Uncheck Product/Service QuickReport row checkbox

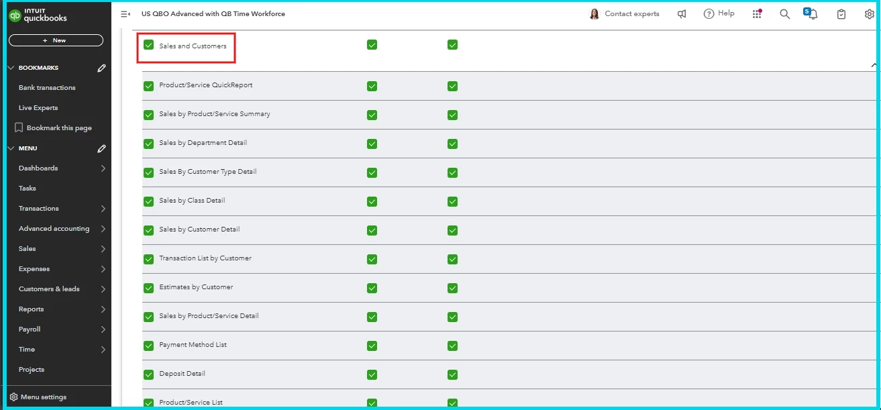click(x=149, y=86)
